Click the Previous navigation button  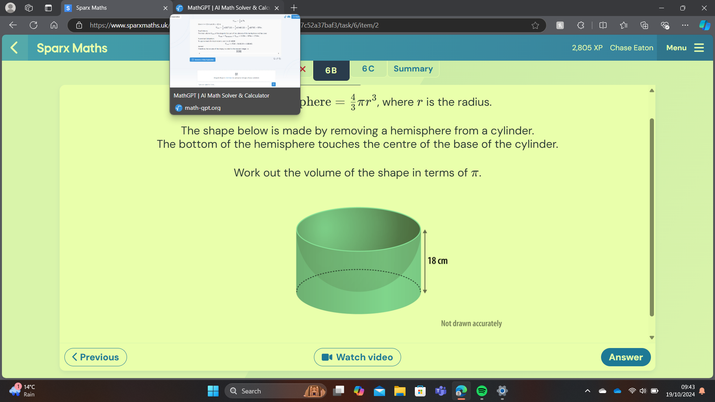tap(95, 357)
